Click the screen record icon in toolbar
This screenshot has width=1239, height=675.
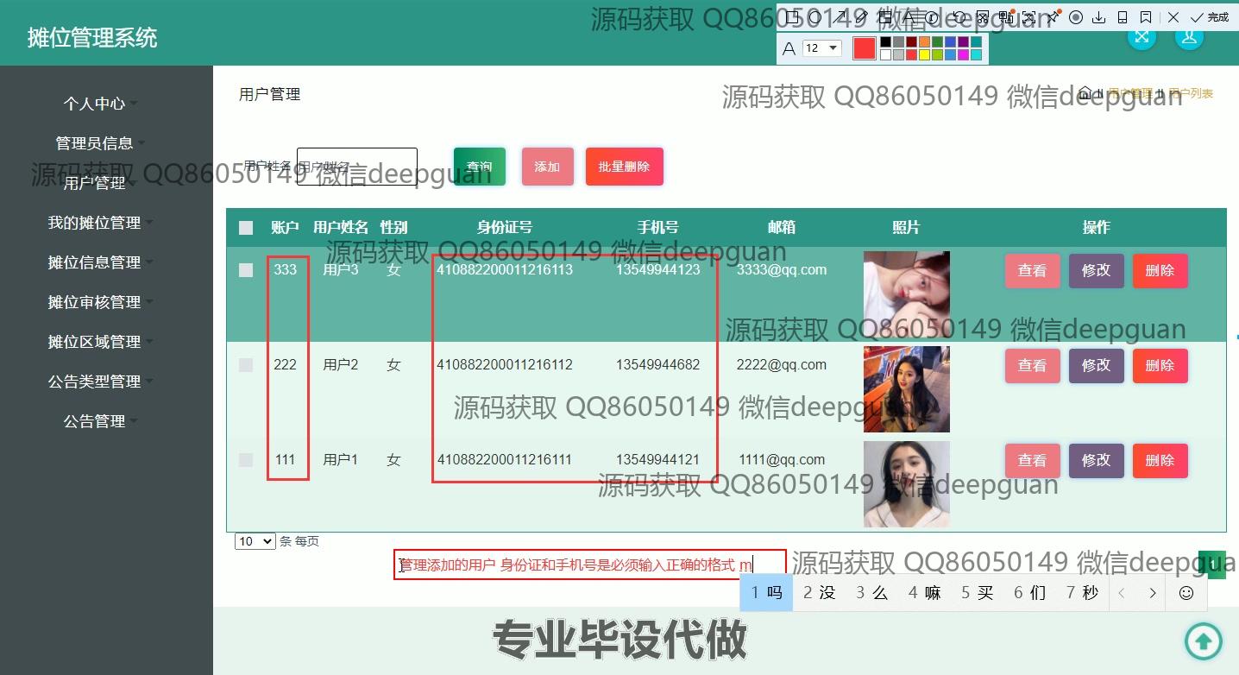(x=1076, y=17)
